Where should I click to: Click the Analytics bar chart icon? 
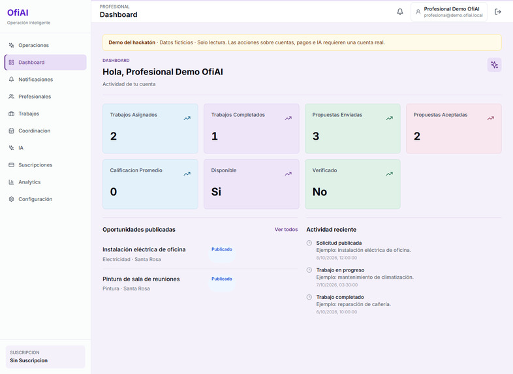tap(12, 182)
